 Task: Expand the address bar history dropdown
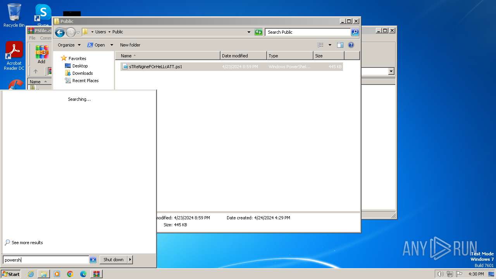pos(249,32)
